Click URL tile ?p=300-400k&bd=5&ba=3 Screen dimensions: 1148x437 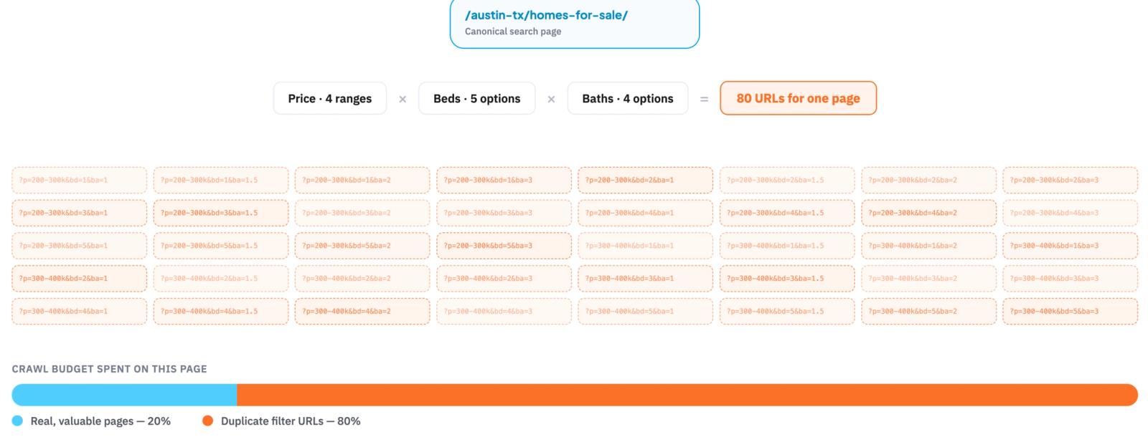click(1071, 312)
